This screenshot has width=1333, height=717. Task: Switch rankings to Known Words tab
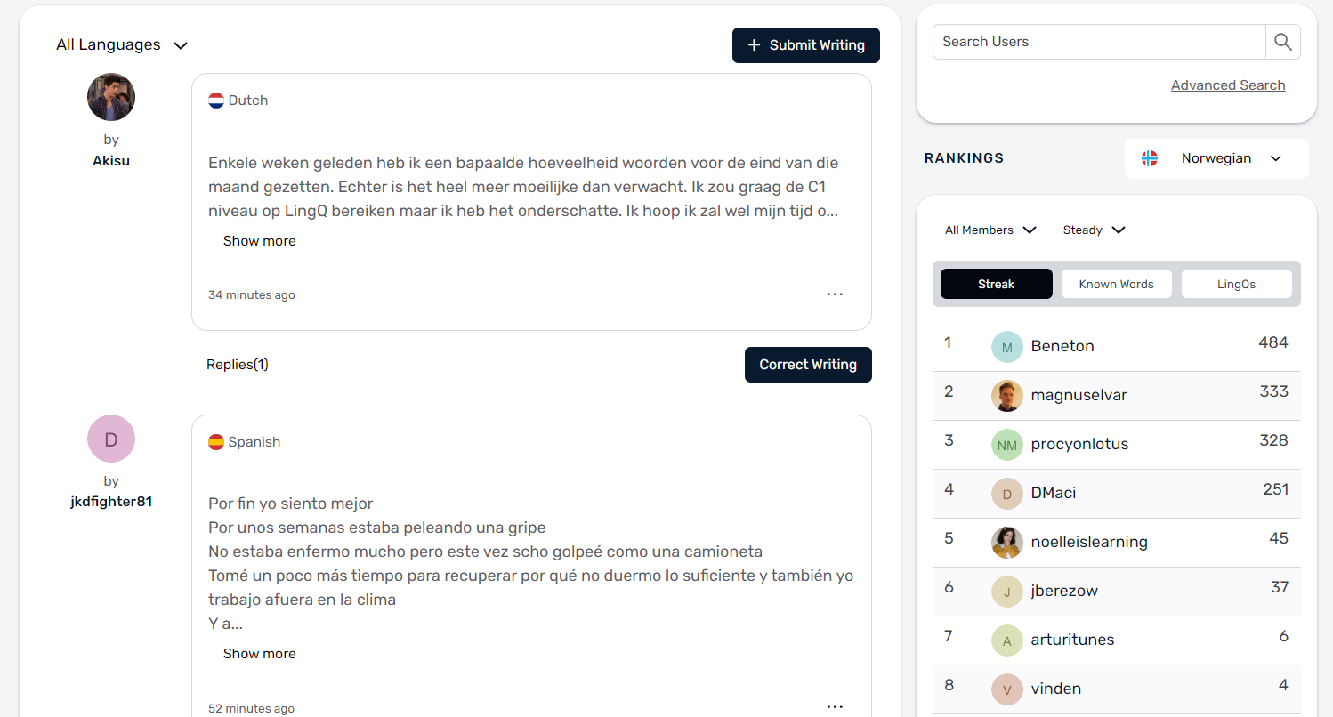[1116, 285]
